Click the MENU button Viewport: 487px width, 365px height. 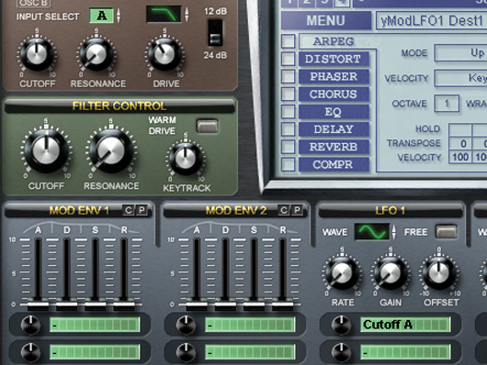point(326,20)
